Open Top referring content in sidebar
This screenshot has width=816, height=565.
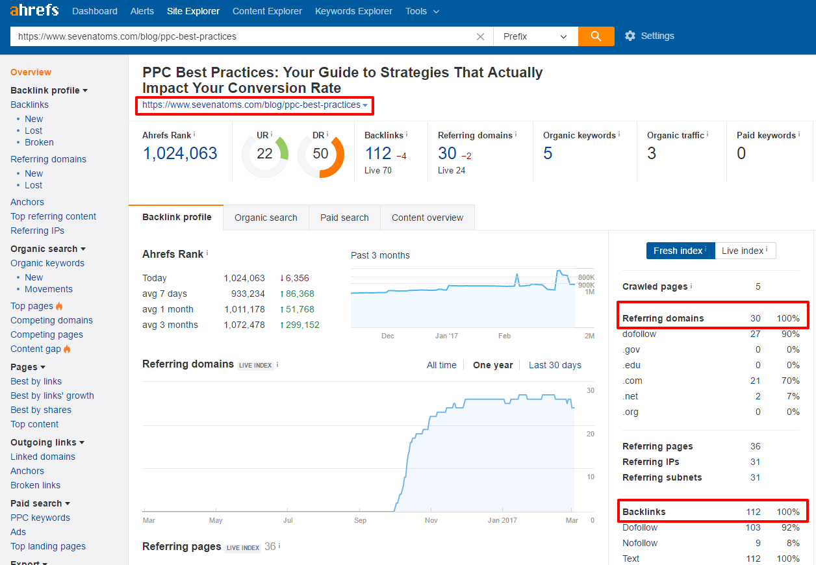tap(53, 216)
